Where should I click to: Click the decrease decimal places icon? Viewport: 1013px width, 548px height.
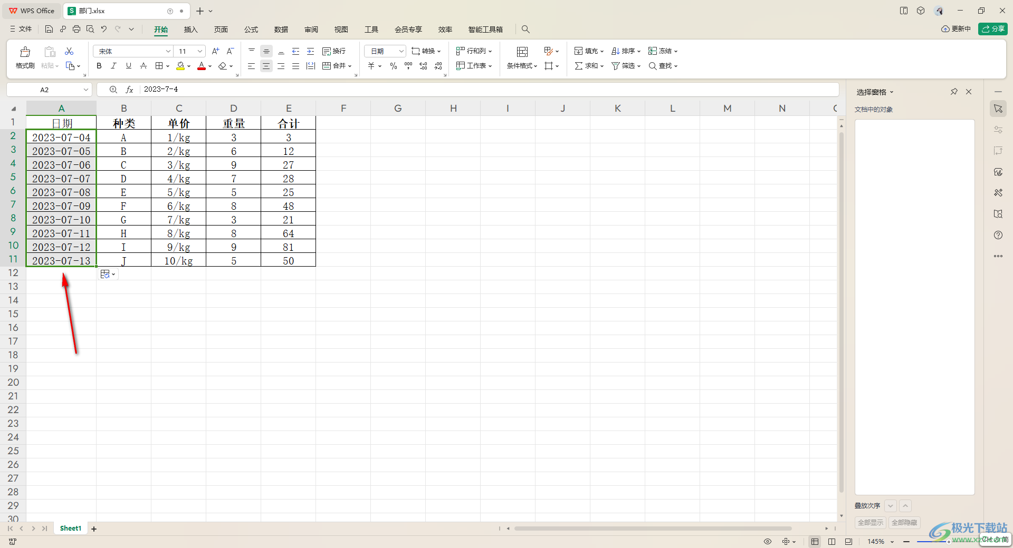click(x=438, y=66)
